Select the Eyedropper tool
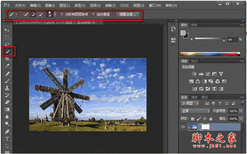This screenshot has height=154, width=247. 7,66
